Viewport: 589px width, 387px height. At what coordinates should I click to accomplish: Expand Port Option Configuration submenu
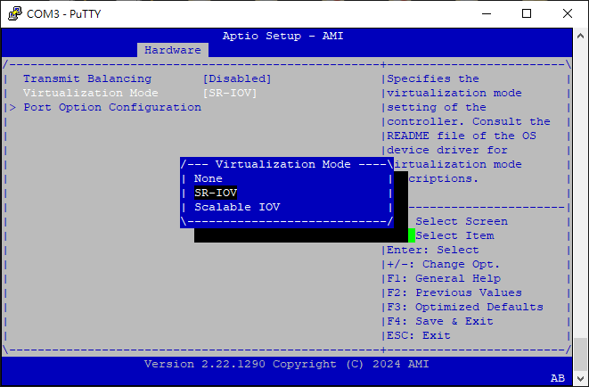[x=111, y=107]
